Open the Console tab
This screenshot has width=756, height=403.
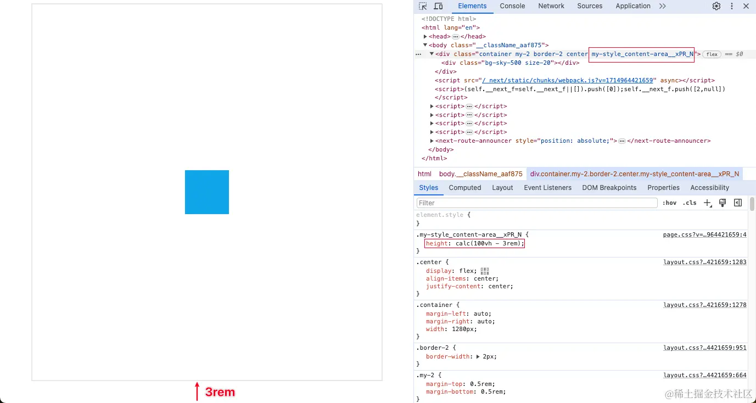tap(512, 6)
